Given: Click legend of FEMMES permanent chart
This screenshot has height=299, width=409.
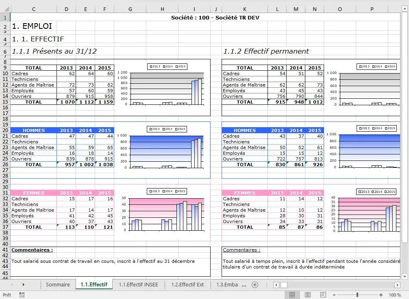Looking at the screenshot, I should (x=376, y=192).
